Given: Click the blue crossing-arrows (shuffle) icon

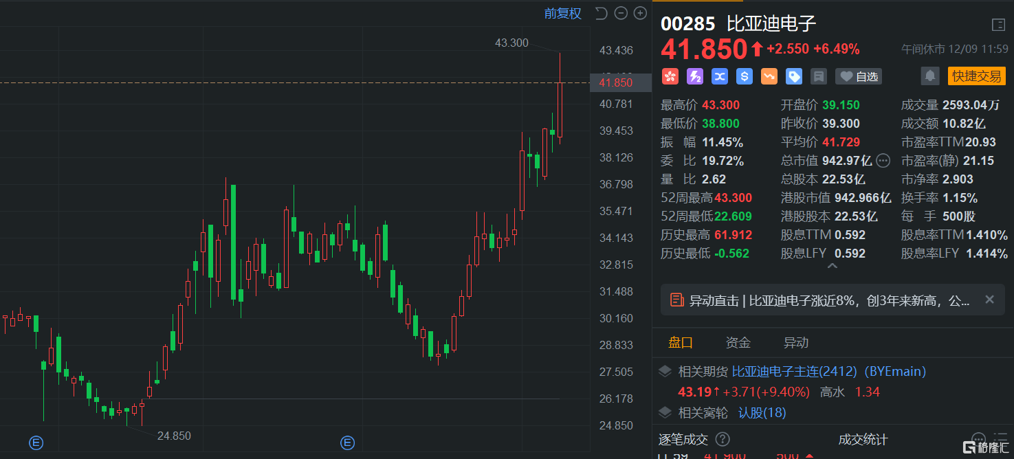Looking at the screenshot, I should click(720, 76).
